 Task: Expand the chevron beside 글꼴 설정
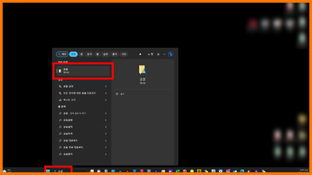tap(106, 87)
